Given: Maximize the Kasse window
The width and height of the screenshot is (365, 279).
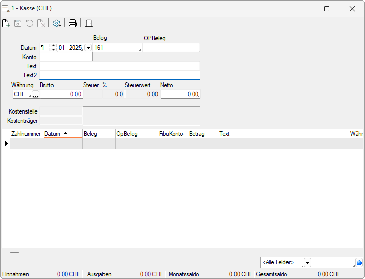Looking at the screenshot, I should click(327, 9).
